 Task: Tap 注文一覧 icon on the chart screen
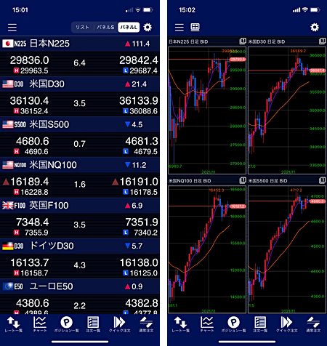[260, 325]
